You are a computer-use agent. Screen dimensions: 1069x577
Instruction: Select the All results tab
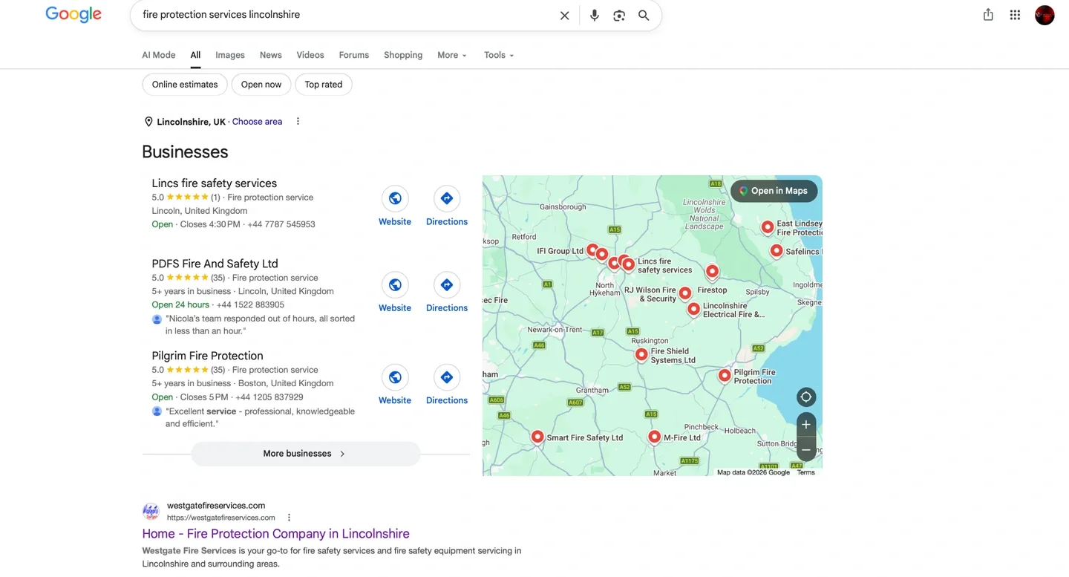(195, 55)
